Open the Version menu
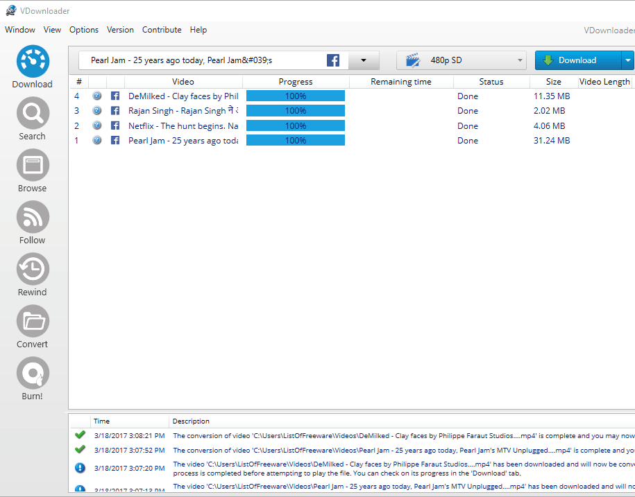 tap(120, 30)
